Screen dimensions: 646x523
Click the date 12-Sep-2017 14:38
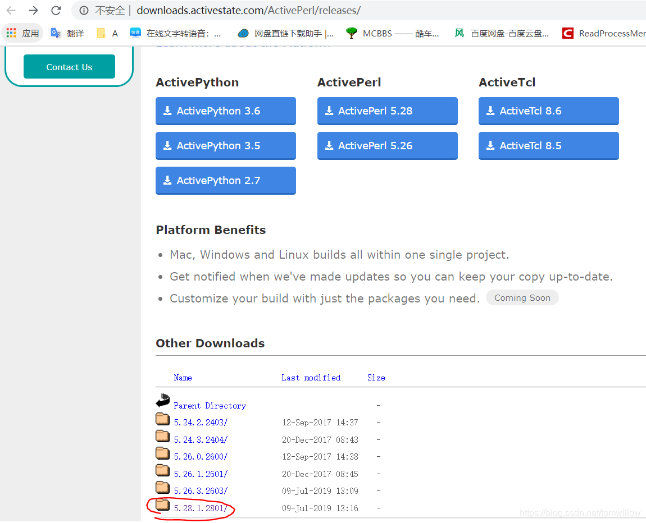(x=320, y=457)
